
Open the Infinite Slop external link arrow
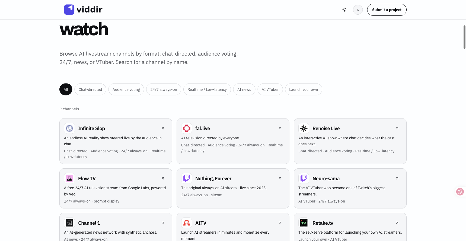click(x=163, y=128)
